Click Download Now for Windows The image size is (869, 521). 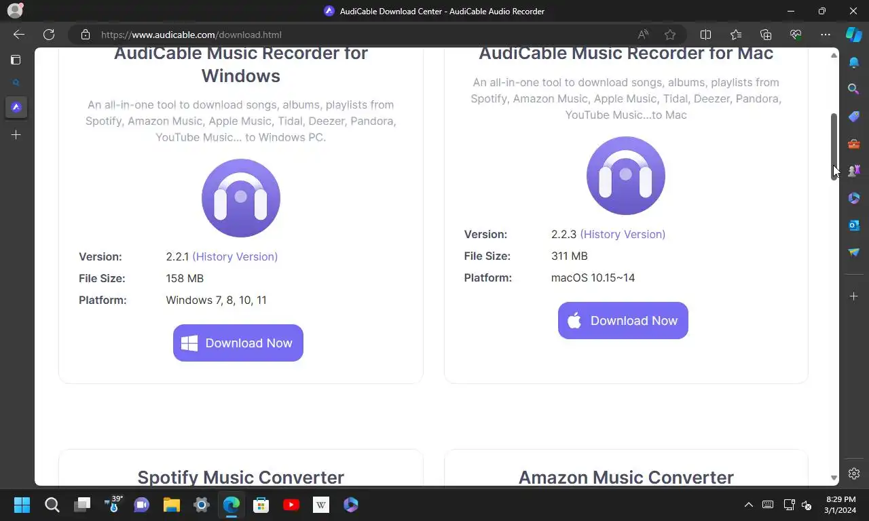238,343
